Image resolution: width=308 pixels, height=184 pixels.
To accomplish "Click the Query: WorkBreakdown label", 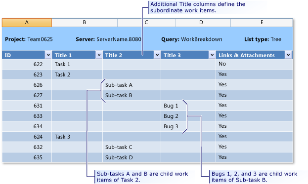I will pos(192,39).
